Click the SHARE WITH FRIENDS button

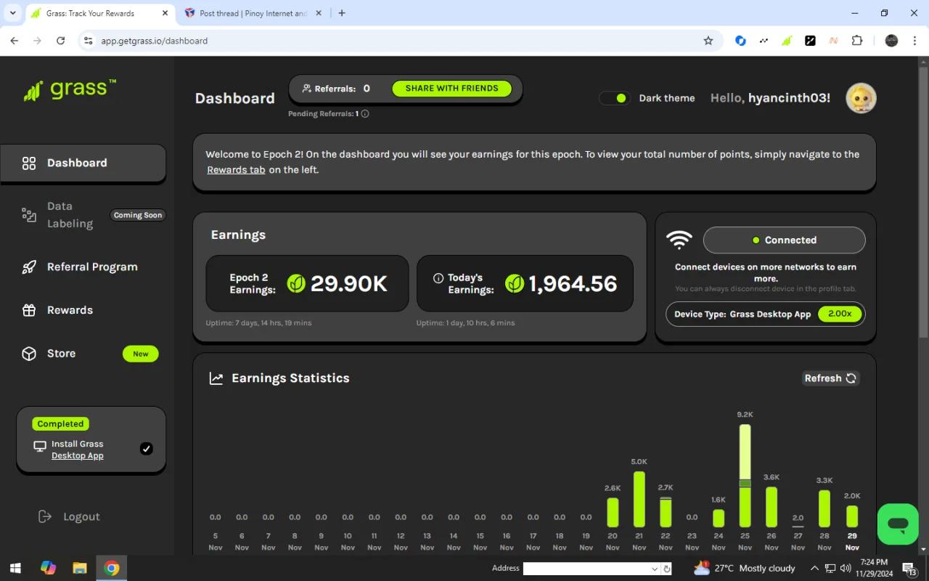pos(452,89)
